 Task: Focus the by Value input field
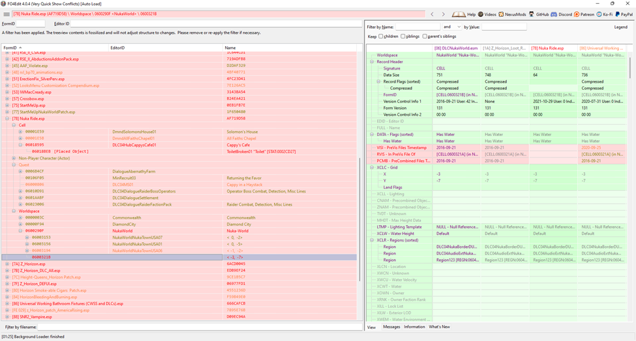pyautogui.click(x=504, y=27)
